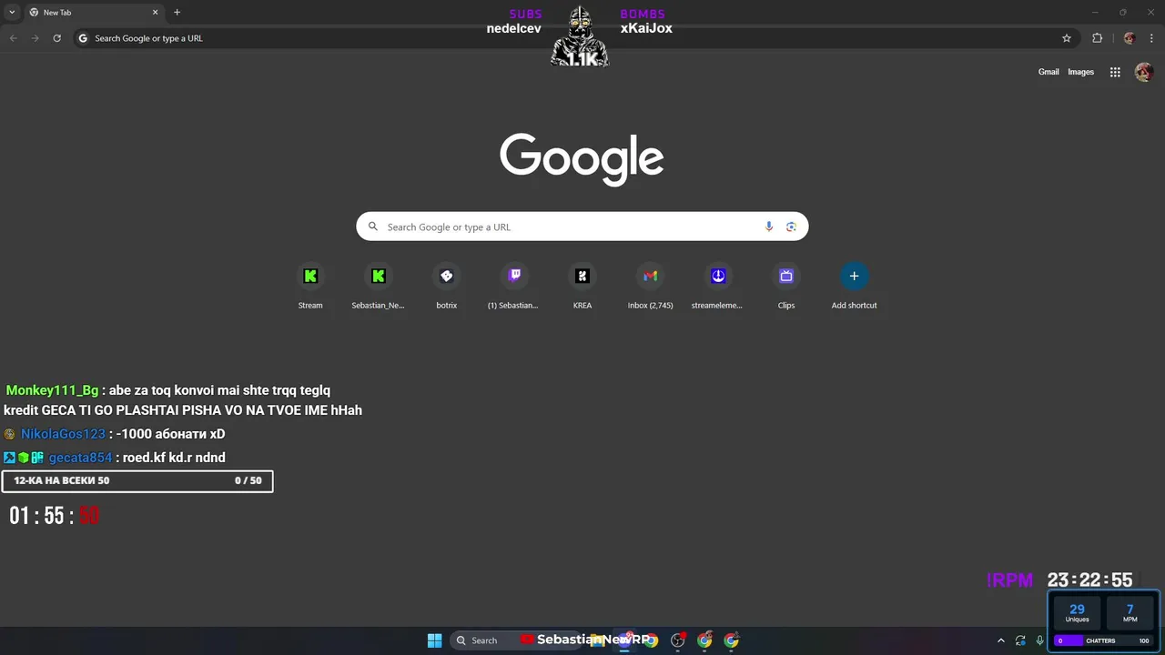The height and width of the screenshot is (655, 1165).
Task: Open the botrix shortcut
Action: (446, 287)
